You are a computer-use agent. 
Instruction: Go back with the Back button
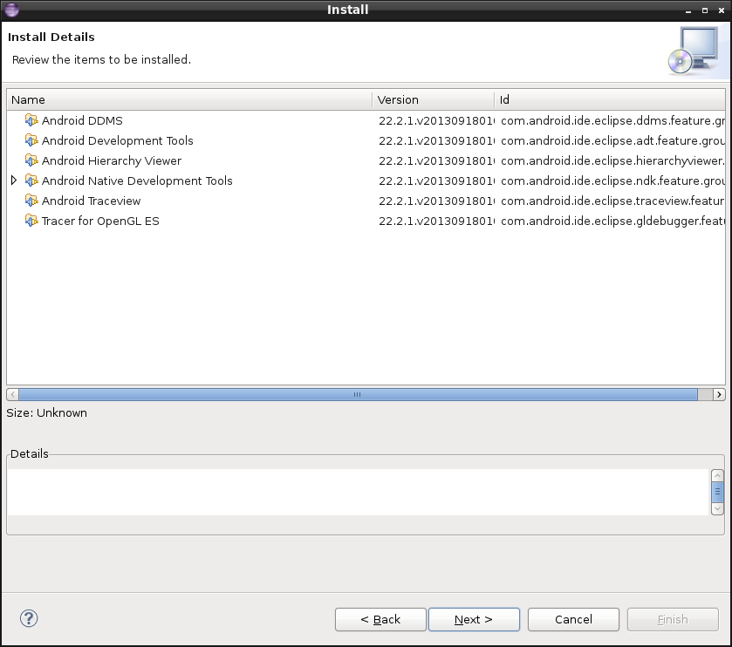click(x=380, y=619)
